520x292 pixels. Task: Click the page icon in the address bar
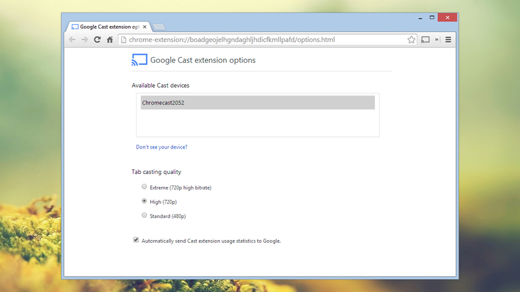123,40
